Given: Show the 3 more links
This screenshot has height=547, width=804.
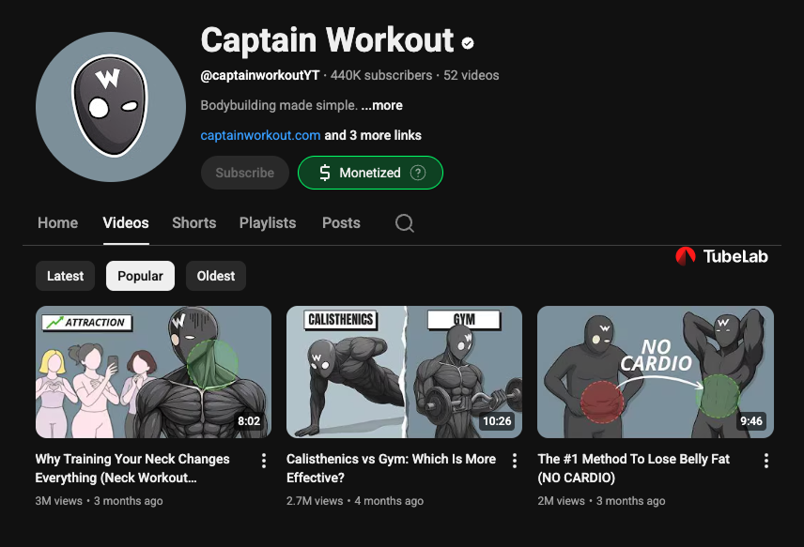Looking at the screenshot, I should click(x=373, y=135).
